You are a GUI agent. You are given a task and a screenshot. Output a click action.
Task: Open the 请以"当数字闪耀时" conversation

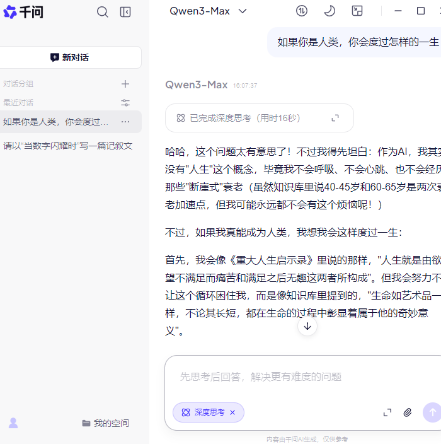pos(68,146)
